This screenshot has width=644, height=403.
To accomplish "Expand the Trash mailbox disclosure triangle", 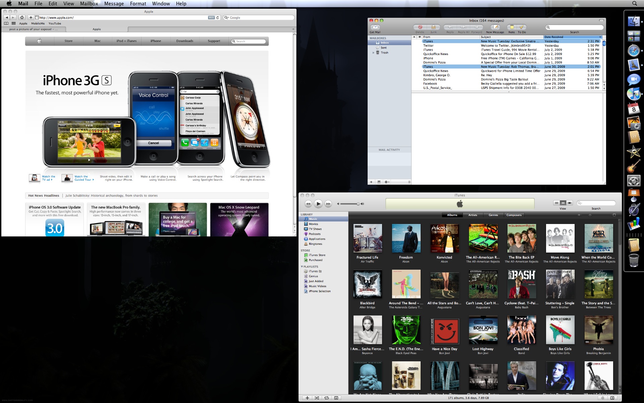I will point(373,53).
